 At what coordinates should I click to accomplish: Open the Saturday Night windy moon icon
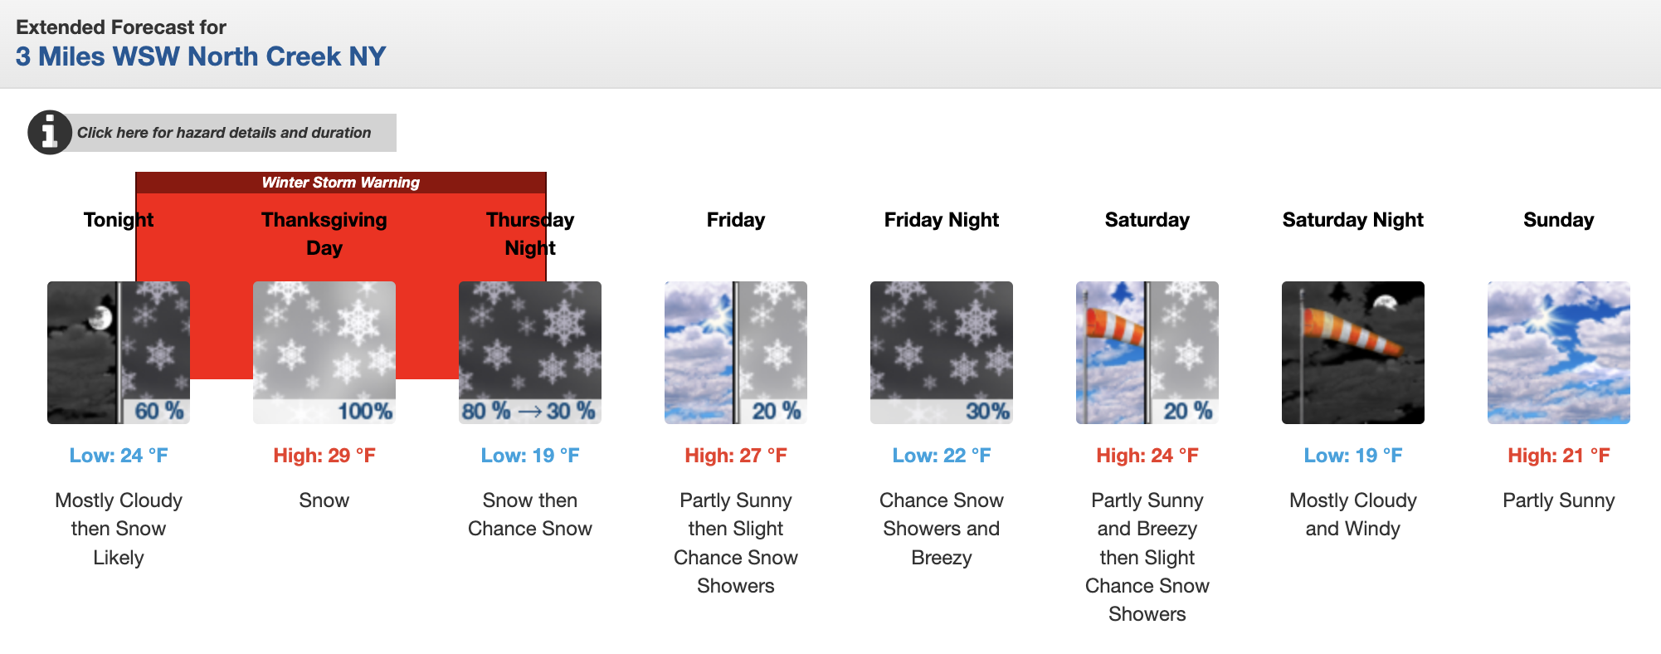pos(1352,352)
